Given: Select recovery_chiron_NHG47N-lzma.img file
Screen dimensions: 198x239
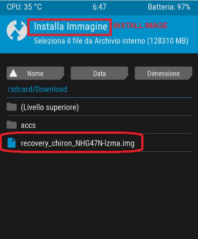Looking at the screenshot, I should click(99, 143).
